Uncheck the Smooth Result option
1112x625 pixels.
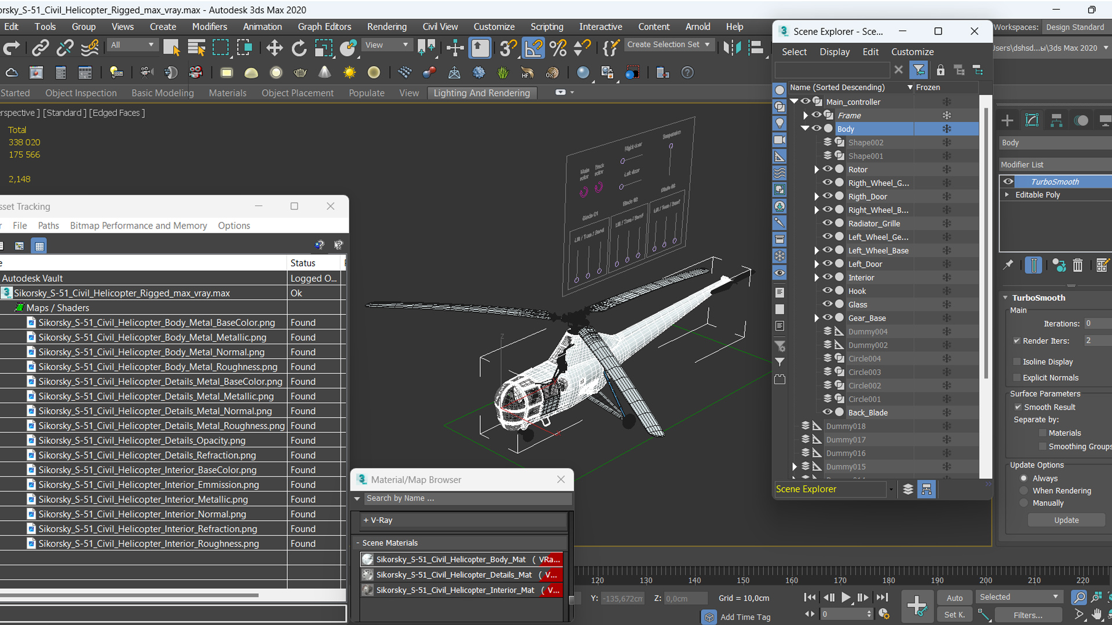click(x=1018, y=407)
